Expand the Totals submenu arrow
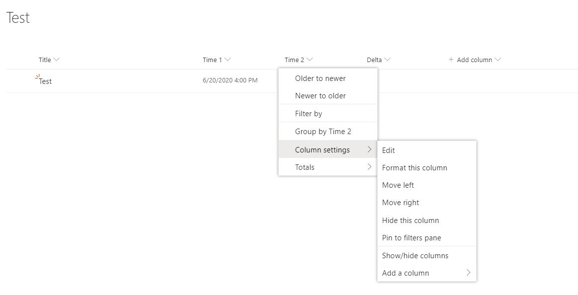 [369, 167]
